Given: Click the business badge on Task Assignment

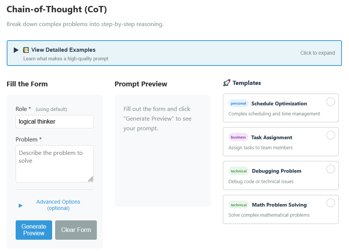Looking at the screenshot, I should (x=238, y=137).
